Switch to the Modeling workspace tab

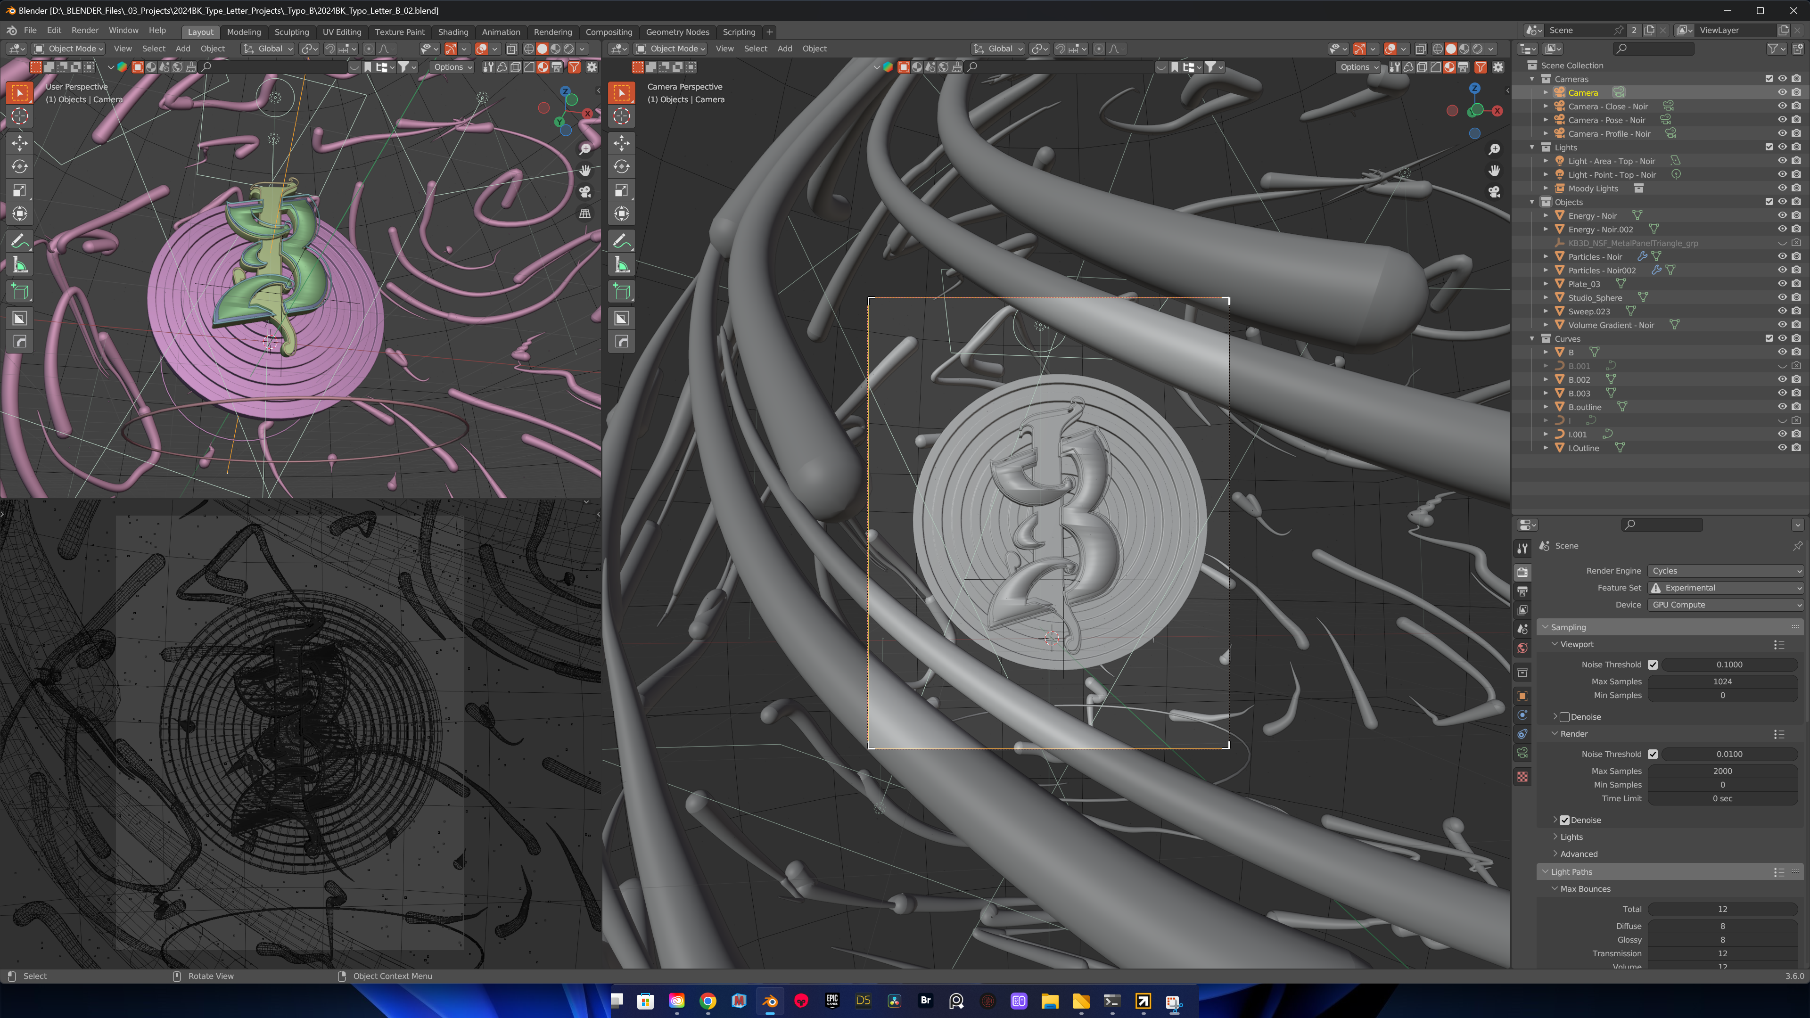pos(244,32)
